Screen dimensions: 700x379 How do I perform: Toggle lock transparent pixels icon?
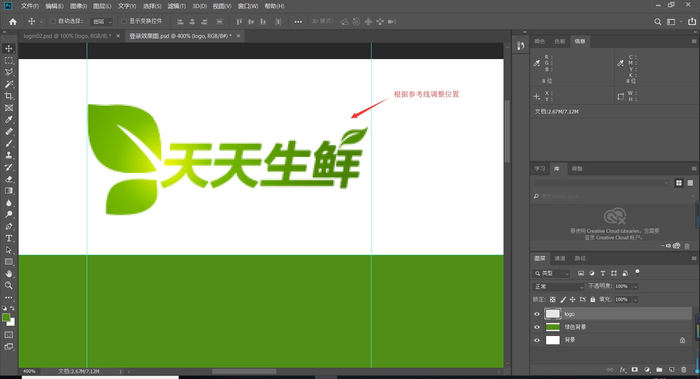tap(553, 299)
